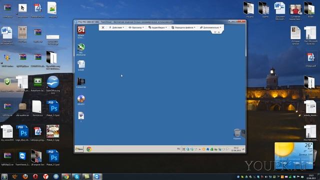Open the Дополнительно dropdown menu
The width and height of the screenshot is (320, 180).
210,27
